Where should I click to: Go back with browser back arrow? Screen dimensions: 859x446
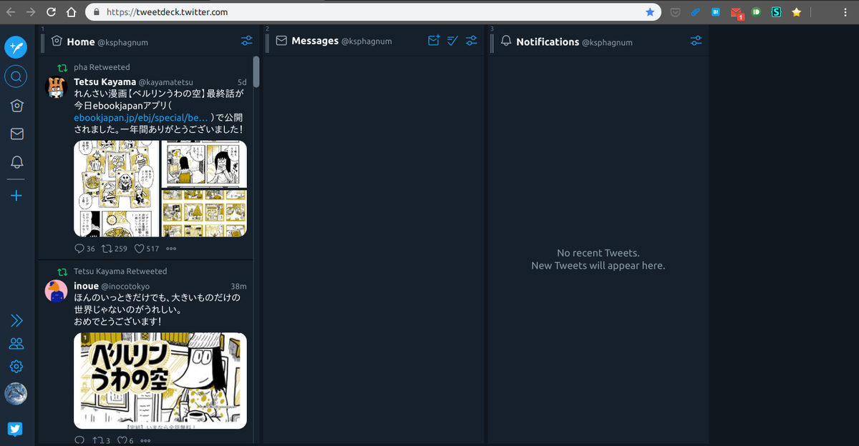(11, 11)
